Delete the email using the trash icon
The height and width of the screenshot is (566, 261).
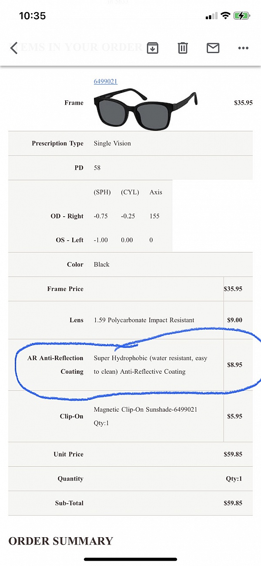pyautogui.click(x=182, y=48)
